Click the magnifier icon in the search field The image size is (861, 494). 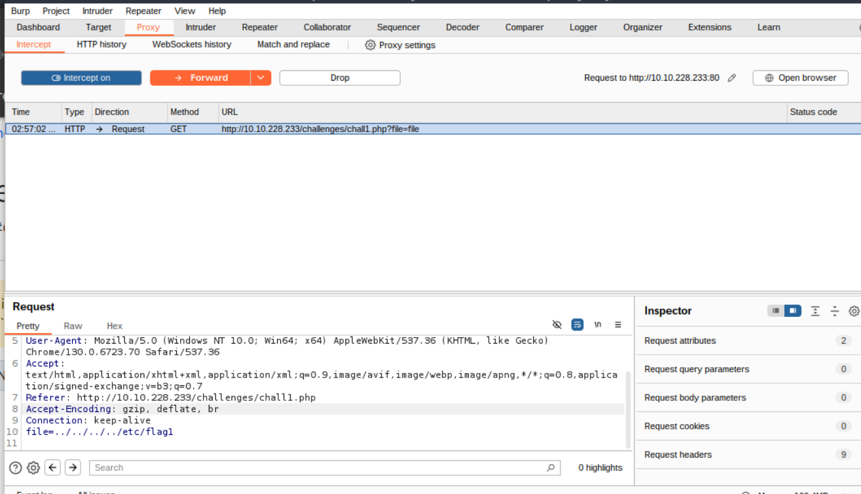pos(550,467)
